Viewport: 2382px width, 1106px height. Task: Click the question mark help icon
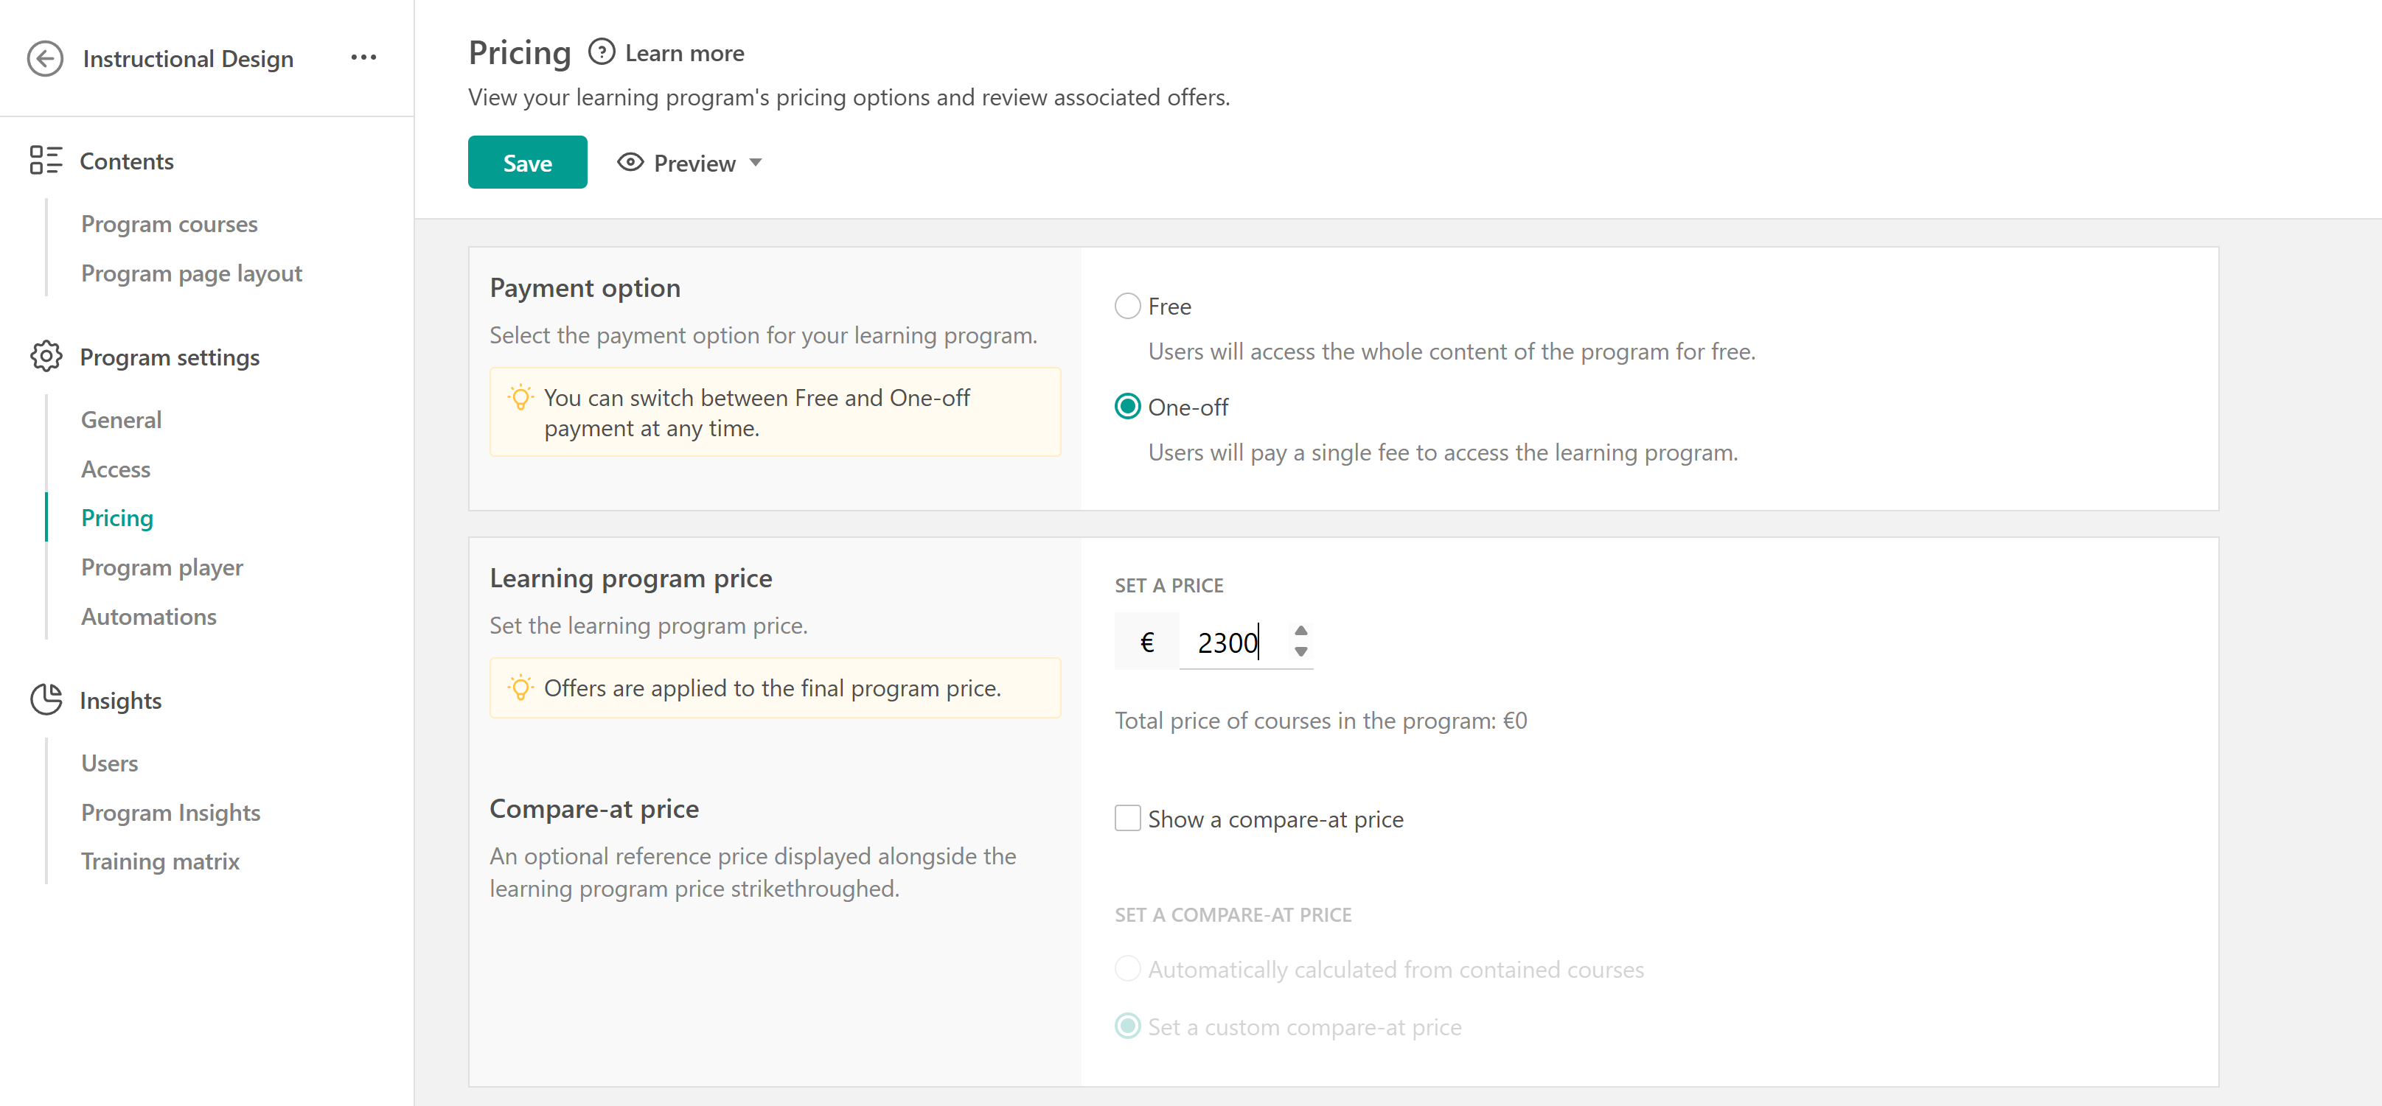click(601, 52)
